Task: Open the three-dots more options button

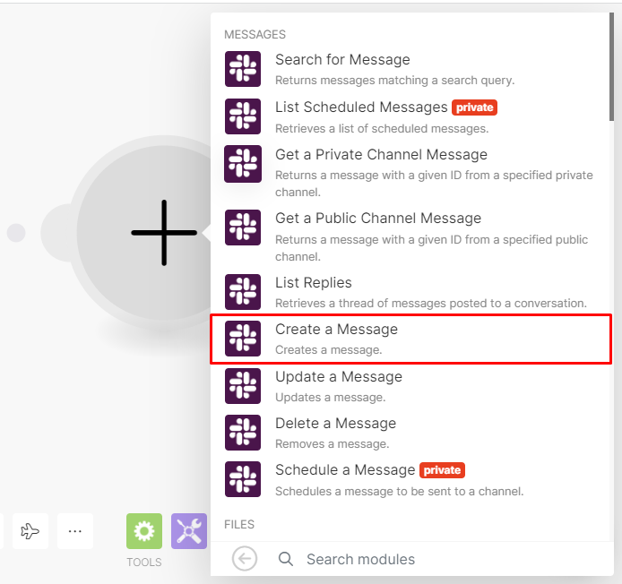Action: (75, 531)
